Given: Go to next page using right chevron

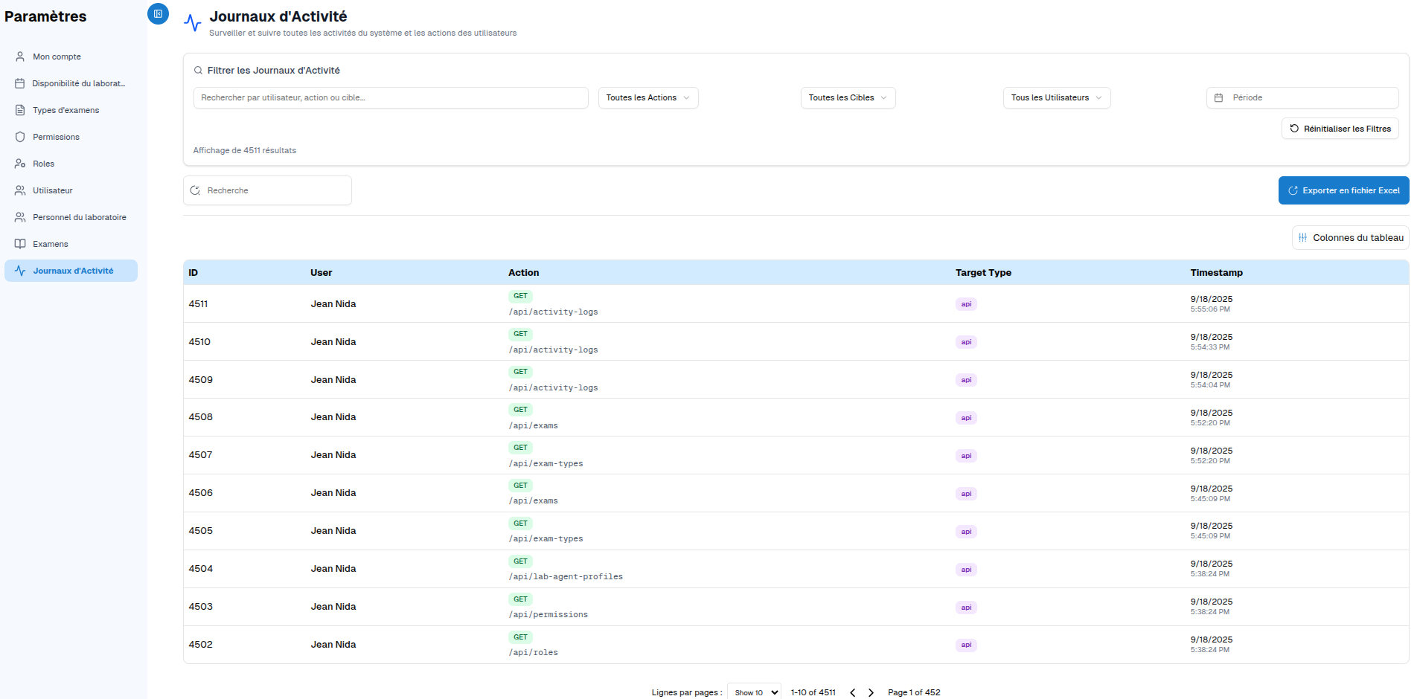Looking at the screenshot, I should pyautogui.click(x=871, y=692).
